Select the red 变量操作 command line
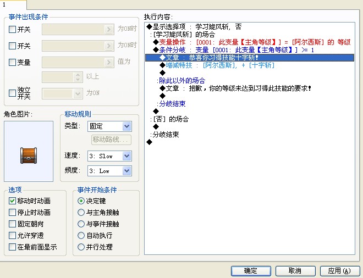Screen dimensions: 363x278 coord(250,42)
